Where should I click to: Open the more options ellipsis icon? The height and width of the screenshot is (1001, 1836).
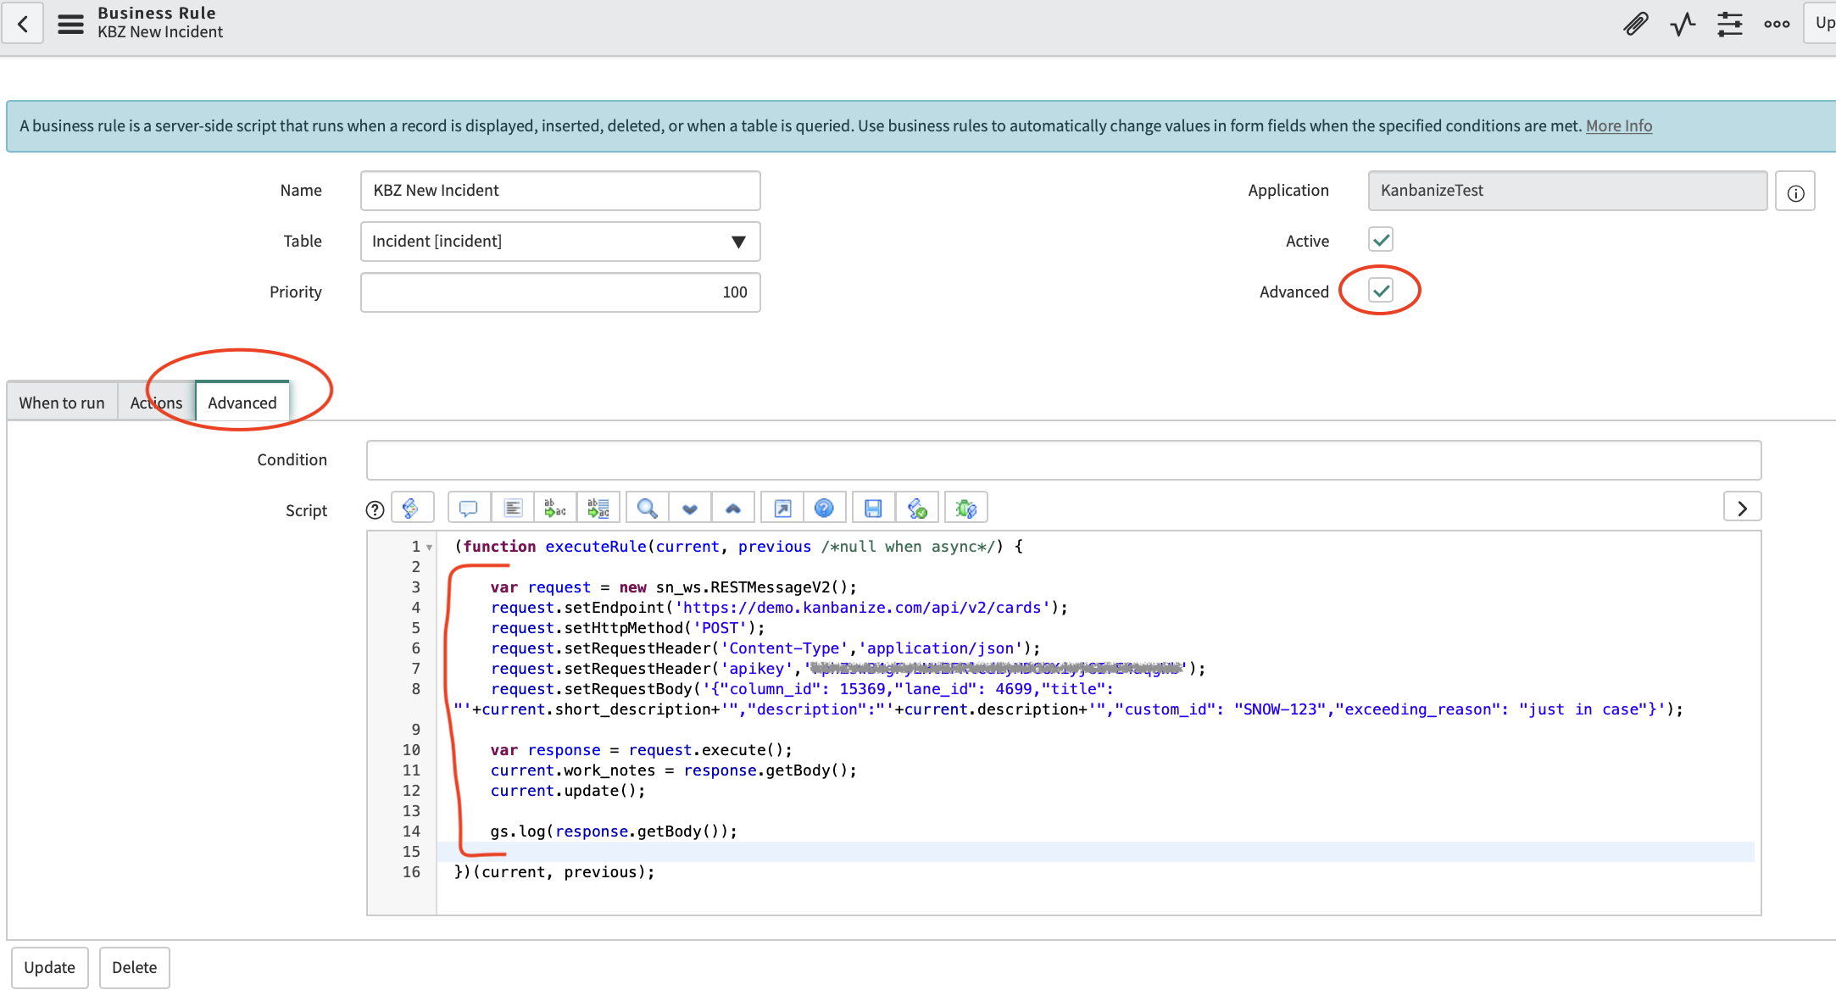(x=1777, y=24)
